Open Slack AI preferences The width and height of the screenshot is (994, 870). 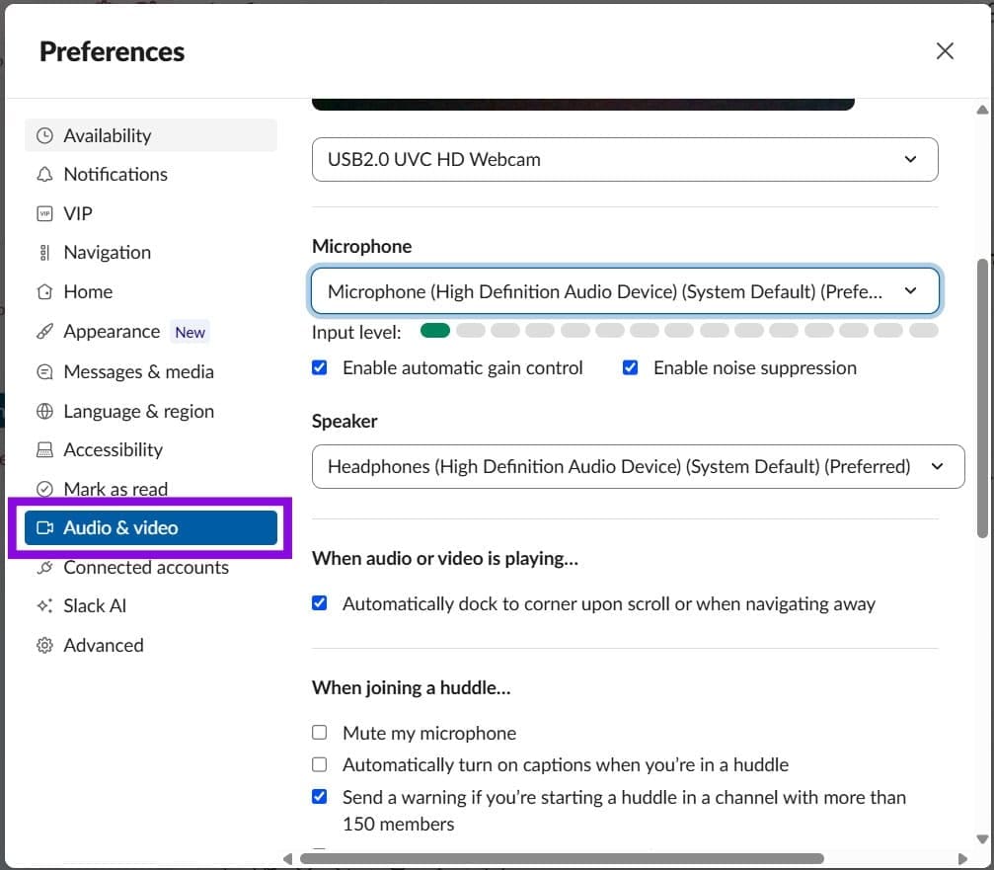click(151, 605)
